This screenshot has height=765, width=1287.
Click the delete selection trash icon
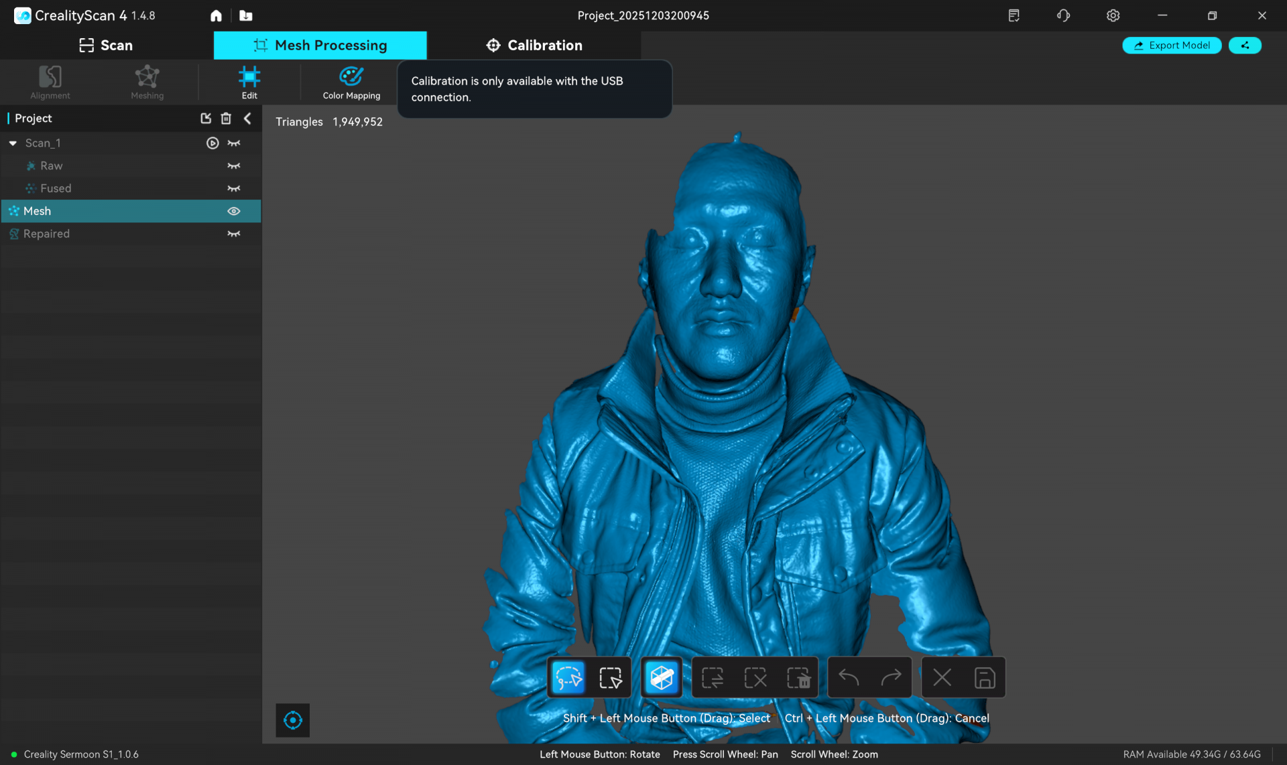click(x=798, y=678)
